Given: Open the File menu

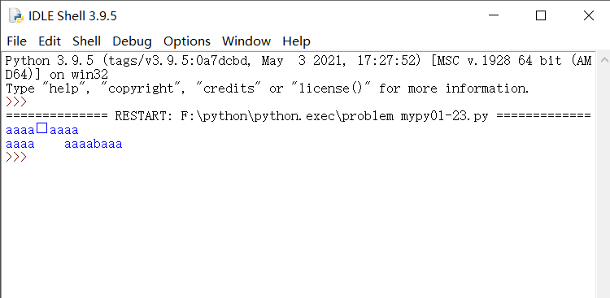Looking at the screenshot, I should coord(17,41).
